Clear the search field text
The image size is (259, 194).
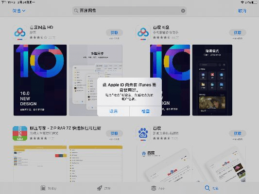(183, 11)
